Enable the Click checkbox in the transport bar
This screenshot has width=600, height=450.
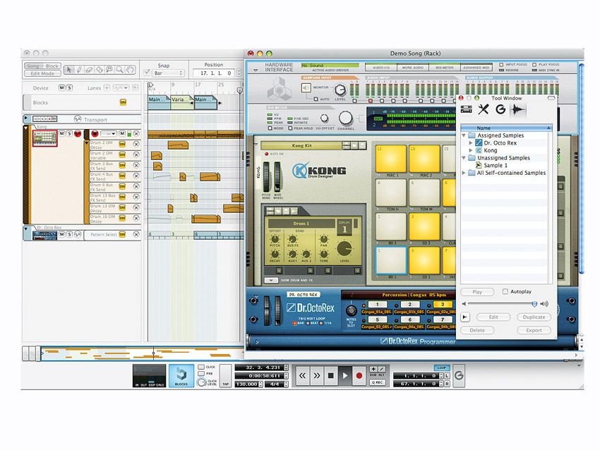click(x=202, y=367)
